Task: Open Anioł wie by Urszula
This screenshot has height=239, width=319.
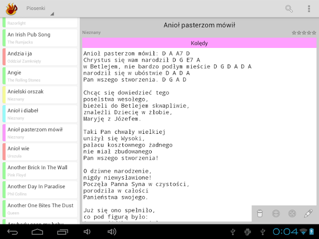Action: pos(40,152)
